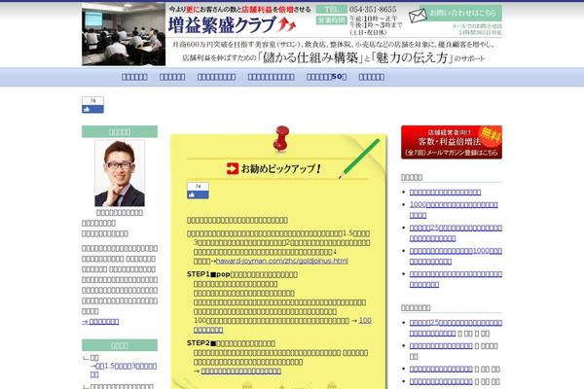Click the green TEL label in header
The height and width of the screenshot is (389, 584).
pyautogui.click(x=332, y=10)
